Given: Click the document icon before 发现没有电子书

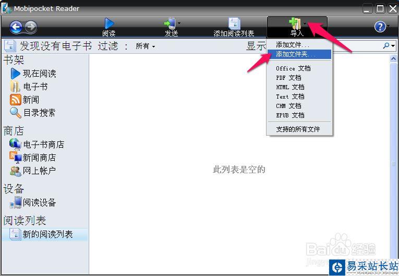Looking at the screenshot, I should click(10, 46).
